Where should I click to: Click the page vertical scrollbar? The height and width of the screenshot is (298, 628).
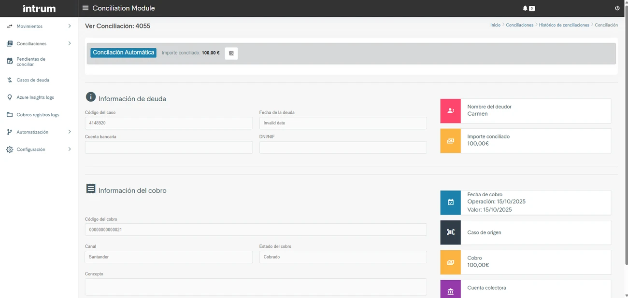pyautogui.click(x=626, y=145)
